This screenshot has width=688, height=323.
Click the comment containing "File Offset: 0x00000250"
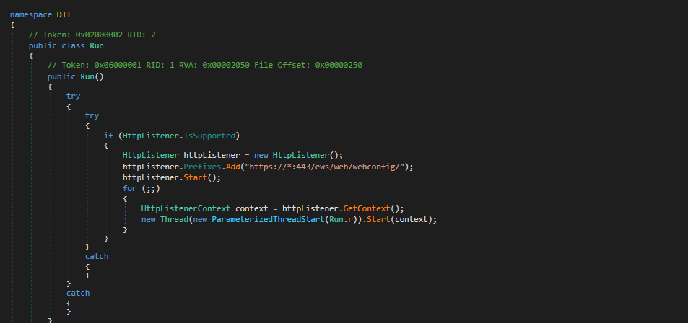(x=205, y=66)
